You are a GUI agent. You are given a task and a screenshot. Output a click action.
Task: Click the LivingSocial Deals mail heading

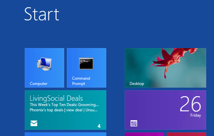56,98
